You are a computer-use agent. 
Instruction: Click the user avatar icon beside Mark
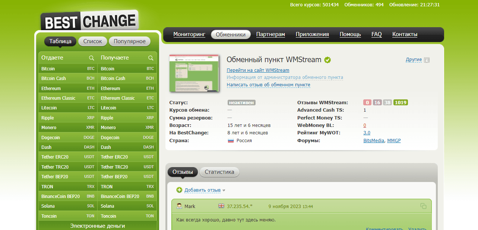click(x=179, y=206)
